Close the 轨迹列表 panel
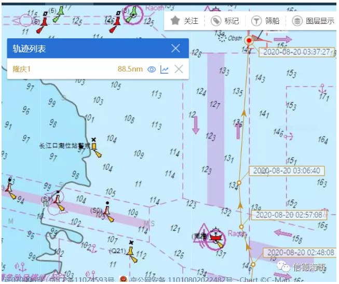339x284 pixels. 175,49
